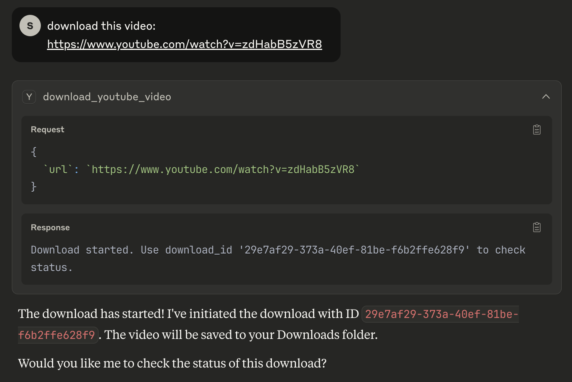Click the Request section label
Image resolution: width=572 pixels, height=382 pixels.
point(47,130)
